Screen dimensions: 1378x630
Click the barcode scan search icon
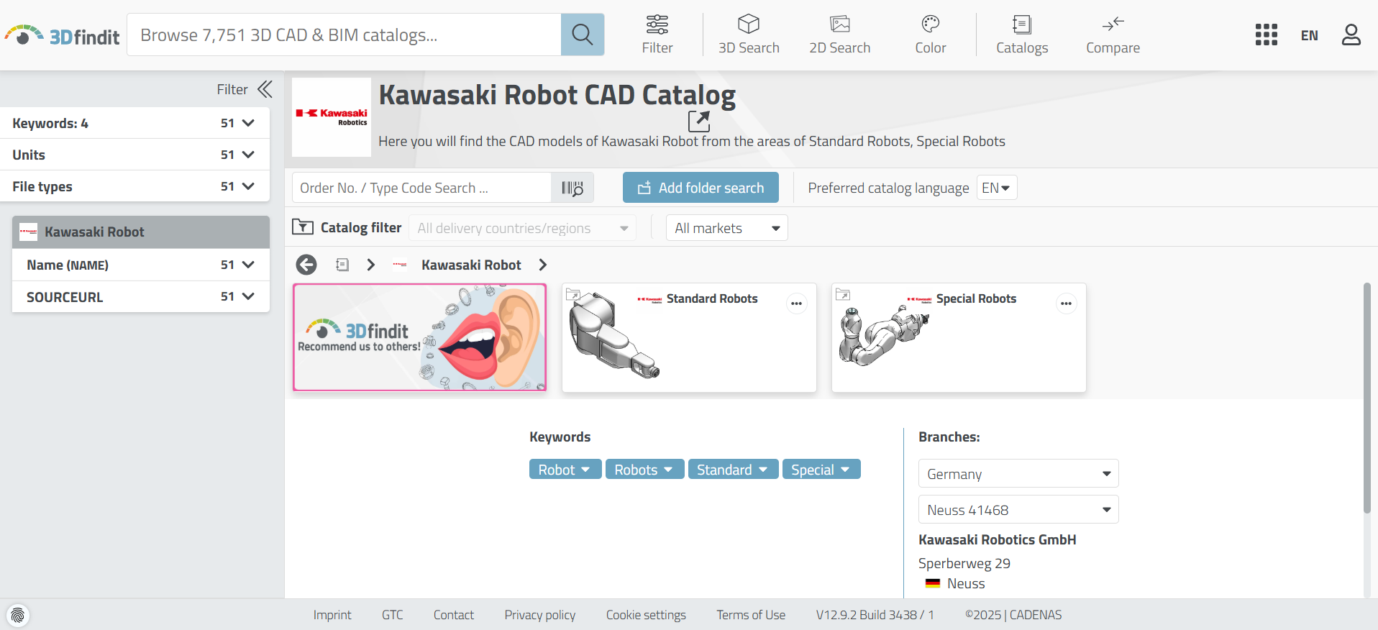(x=572, y=188)
